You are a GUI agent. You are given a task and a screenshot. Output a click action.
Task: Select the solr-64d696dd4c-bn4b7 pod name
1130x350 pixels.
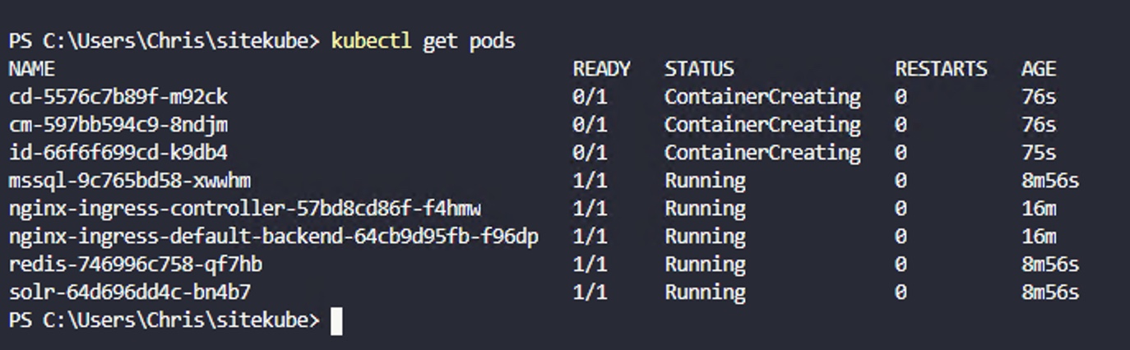(130, 292)
